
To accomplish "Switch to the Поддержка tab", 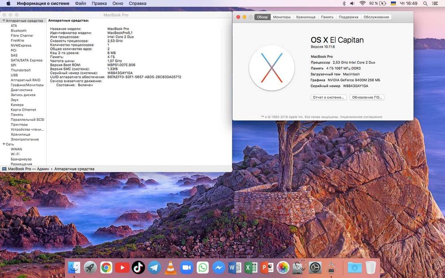I will pyautogui.click(x=348, y=17).
